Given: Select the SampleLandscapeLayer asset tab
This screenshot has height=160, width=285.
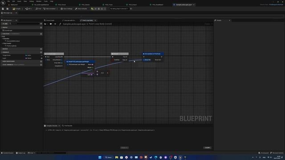Looking at the screenshot, I should 183,5.
